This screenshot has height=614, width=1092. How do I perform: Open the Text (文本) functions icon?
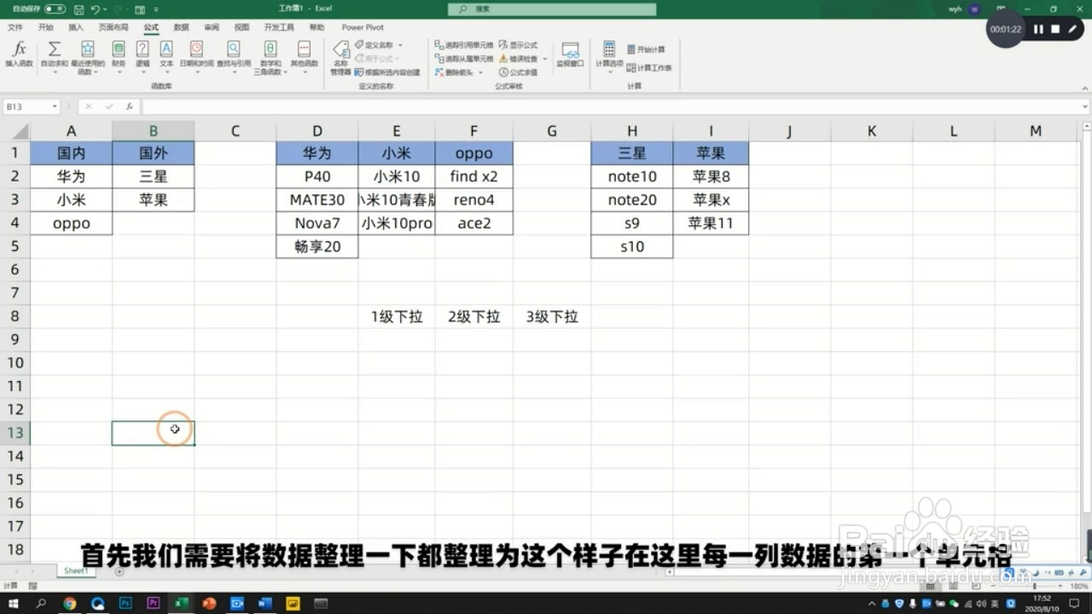point(166,49)
